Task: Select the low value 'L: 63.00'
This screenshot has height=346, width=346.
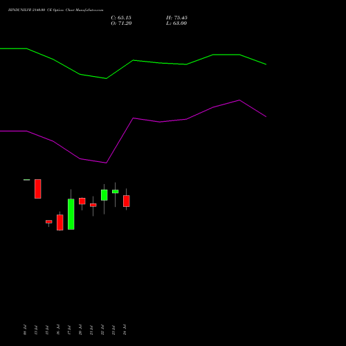Action: tap(176, 24)
